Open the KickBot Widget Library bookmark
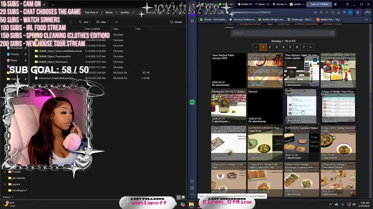This screenshot has height=209, width=373. (x=271, y=19)
